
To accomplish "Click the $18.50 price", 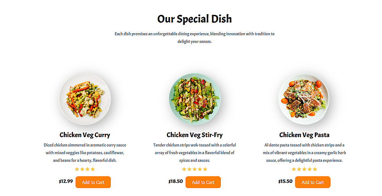I will coord(176,182).
